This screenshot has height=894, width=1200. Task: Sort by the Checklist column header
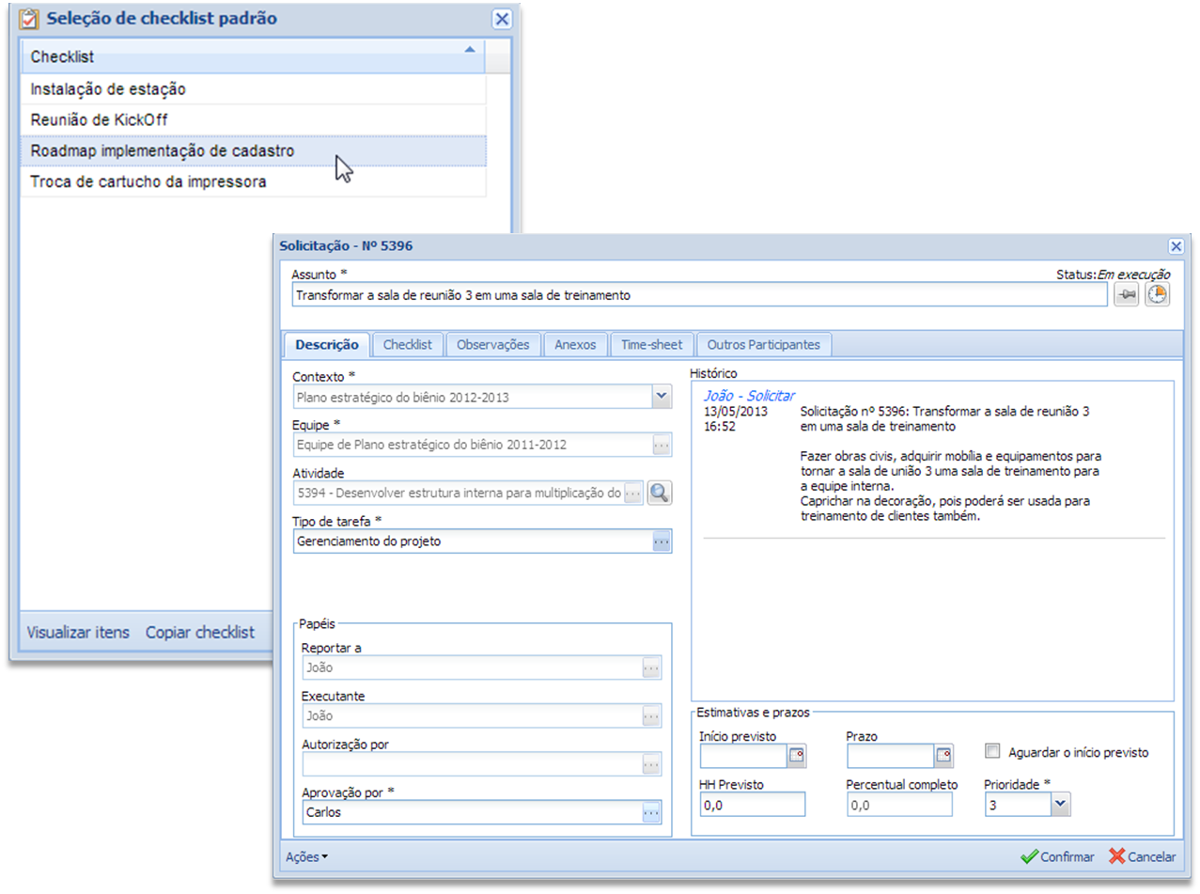tap(254, 57)
